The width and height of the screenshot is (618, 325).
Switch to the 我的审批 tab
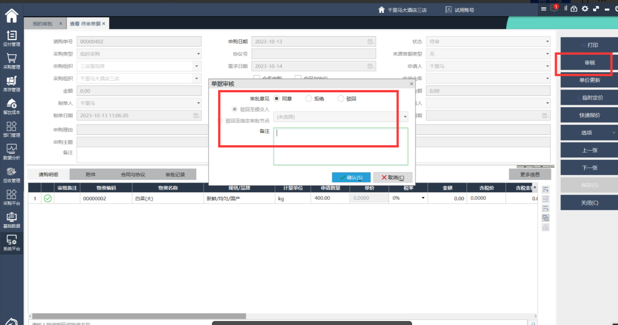43,24
